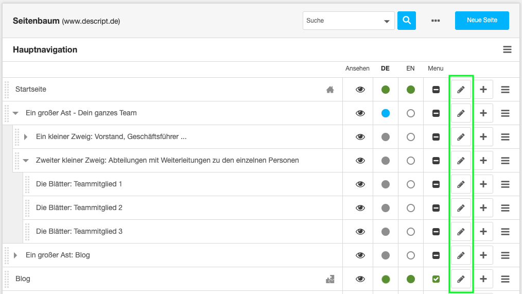Open Startseite row hamburger menu

pos(505,90)
